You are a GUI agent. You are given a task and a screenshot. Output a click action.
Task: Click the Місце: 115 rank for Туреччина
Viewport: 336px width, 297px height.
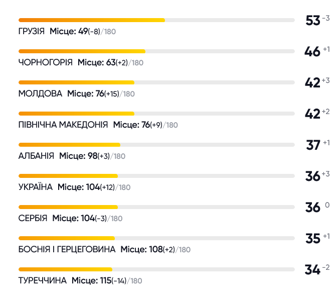click(91, 280)
